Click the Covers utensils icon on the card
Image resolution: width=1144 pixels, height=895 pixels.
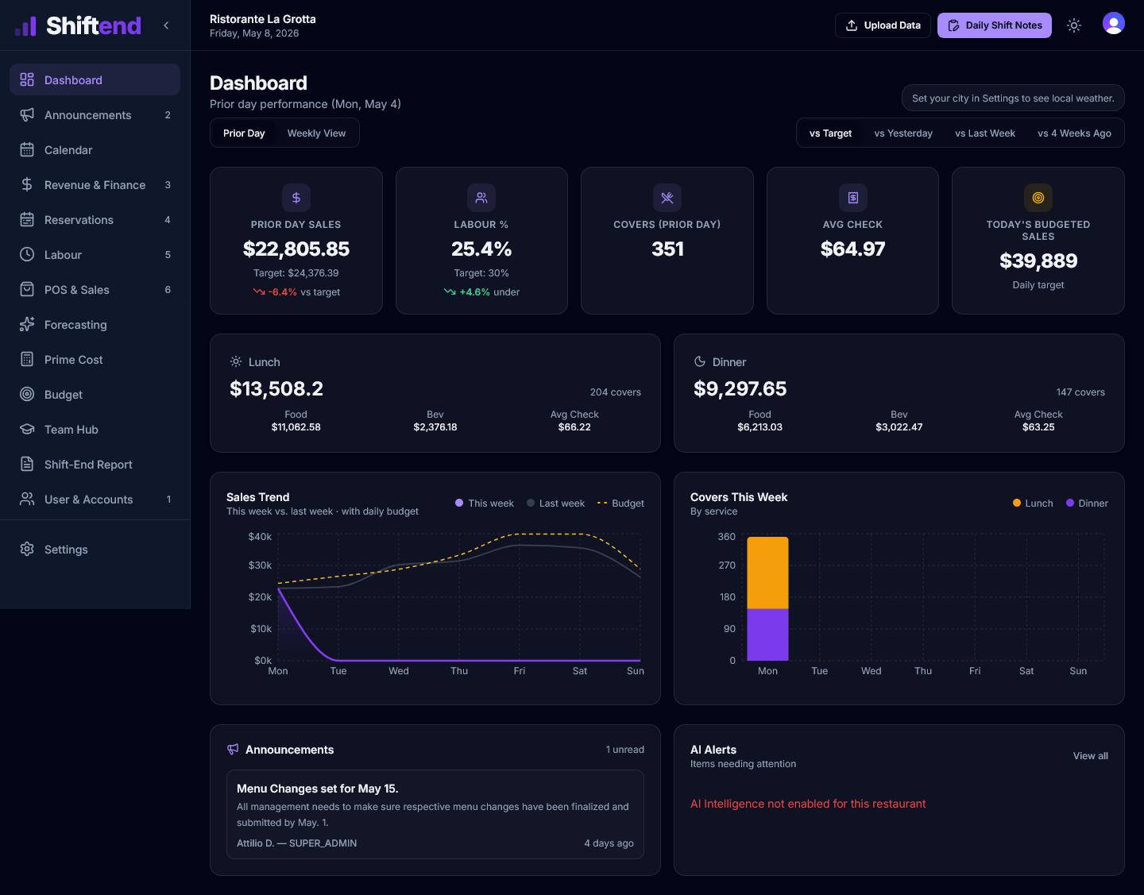pos(667,198)
